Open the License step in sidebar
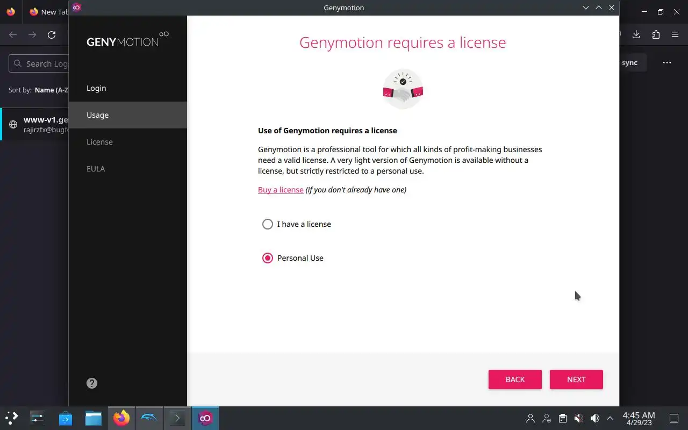 128,142
